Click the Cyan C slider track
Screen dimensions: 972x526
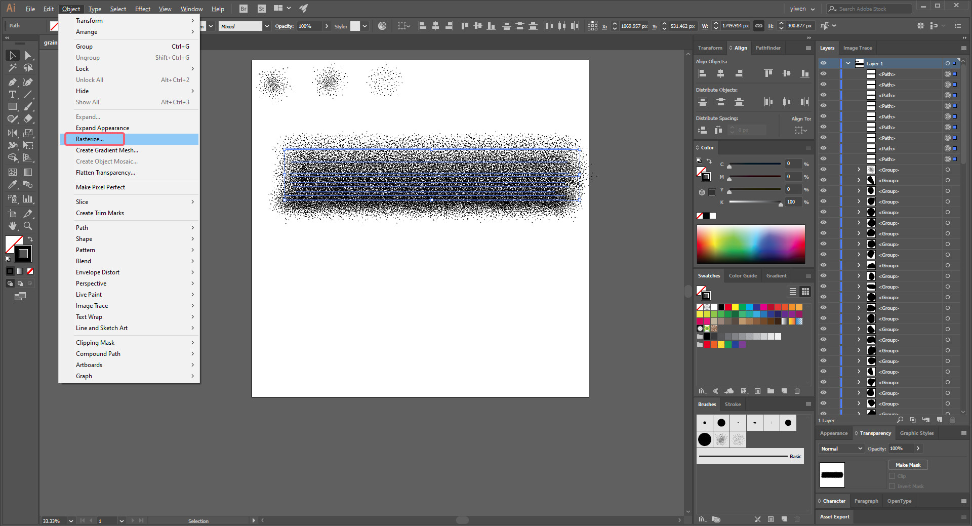754,164
